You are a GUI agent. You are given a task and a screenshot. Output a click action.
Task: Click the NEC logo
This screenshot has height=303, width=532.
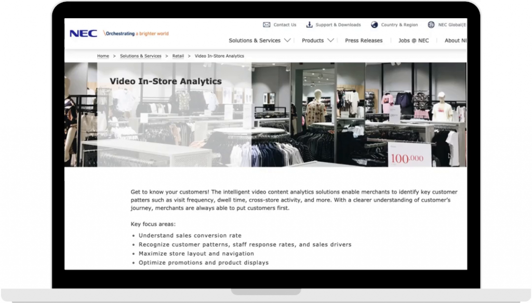83,34
